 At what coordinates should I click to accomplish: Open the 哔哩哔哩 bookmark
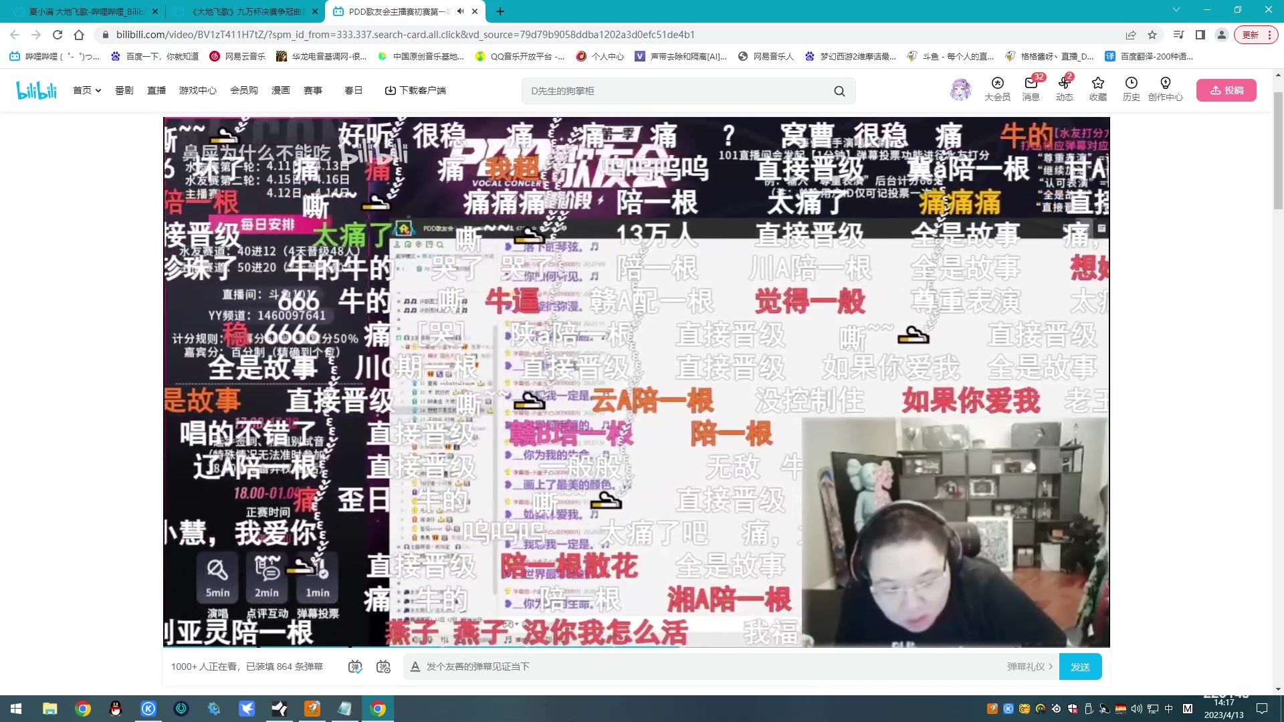point(55,56)
